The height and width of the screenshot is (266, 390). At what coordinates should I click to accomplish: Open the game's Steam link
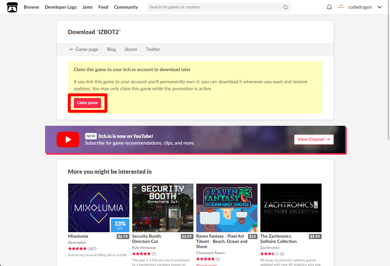pyautogui.click(x=131, y=49)
